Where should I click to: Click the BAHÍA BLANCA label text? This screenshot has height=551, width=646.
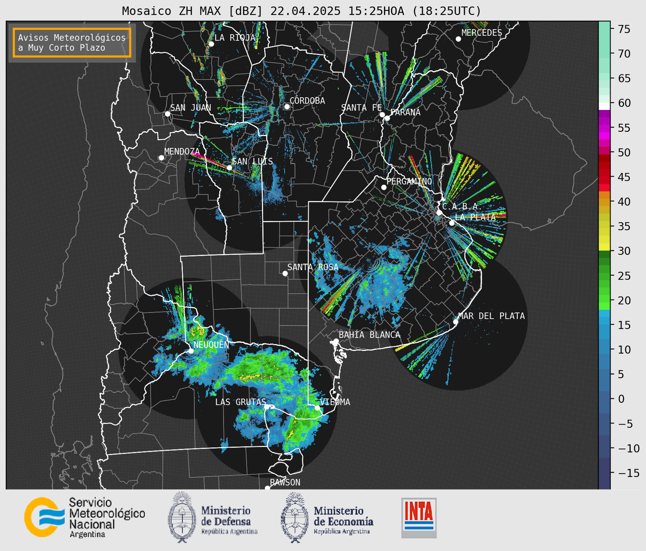point(370,335)
